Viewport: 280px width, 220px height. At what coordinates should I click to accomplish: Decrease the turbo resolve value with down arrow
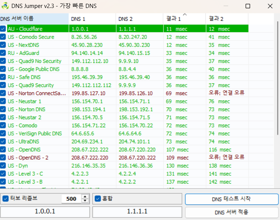pos(85,201)
